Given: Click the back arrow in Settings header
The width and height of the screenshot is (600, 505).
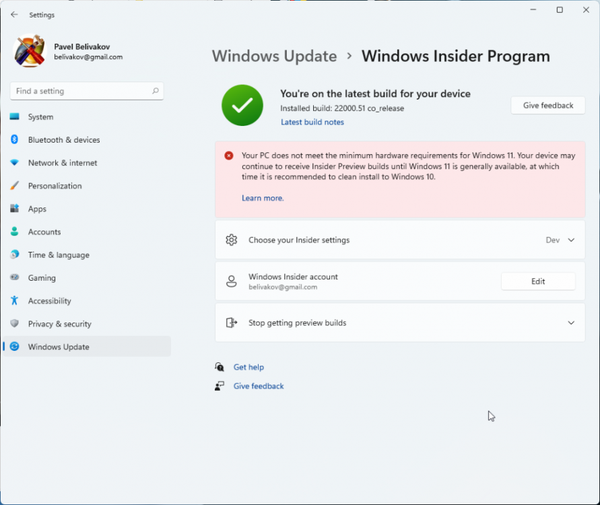Looking at the screenshot, I should click(14, 15).
